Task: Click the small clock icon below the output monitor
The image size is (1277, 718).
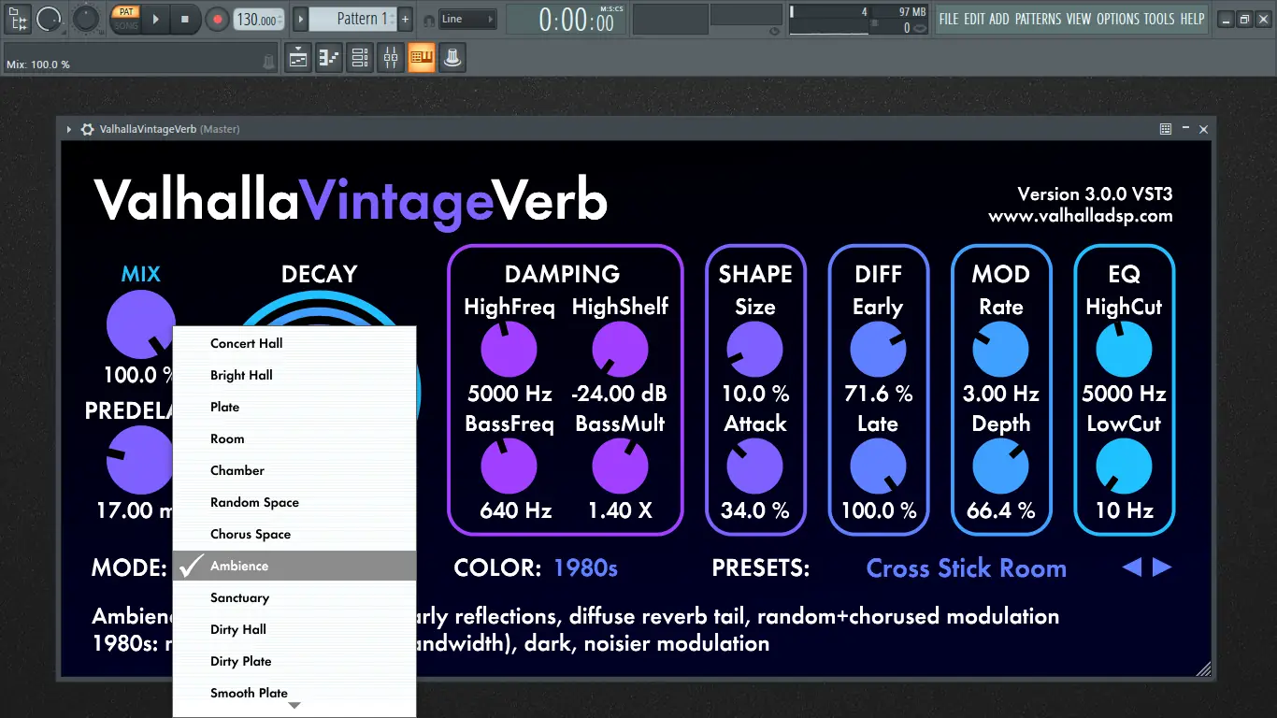Action: 774,32
